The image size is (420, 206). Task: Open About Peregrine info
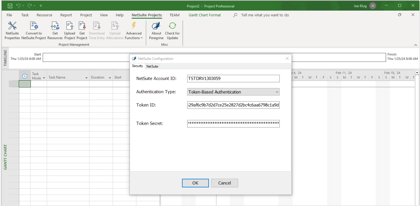(156, 30)
